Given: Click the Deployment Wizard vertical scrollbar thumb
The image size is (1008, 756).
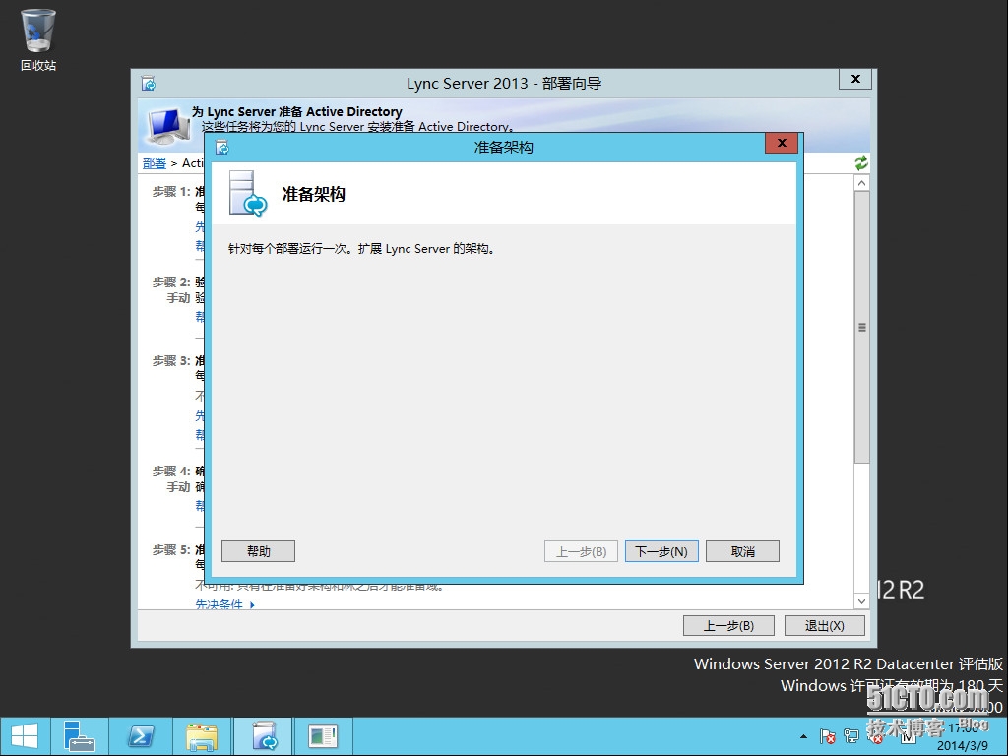Looking at the screenshot, I should [x=862, y=327].
